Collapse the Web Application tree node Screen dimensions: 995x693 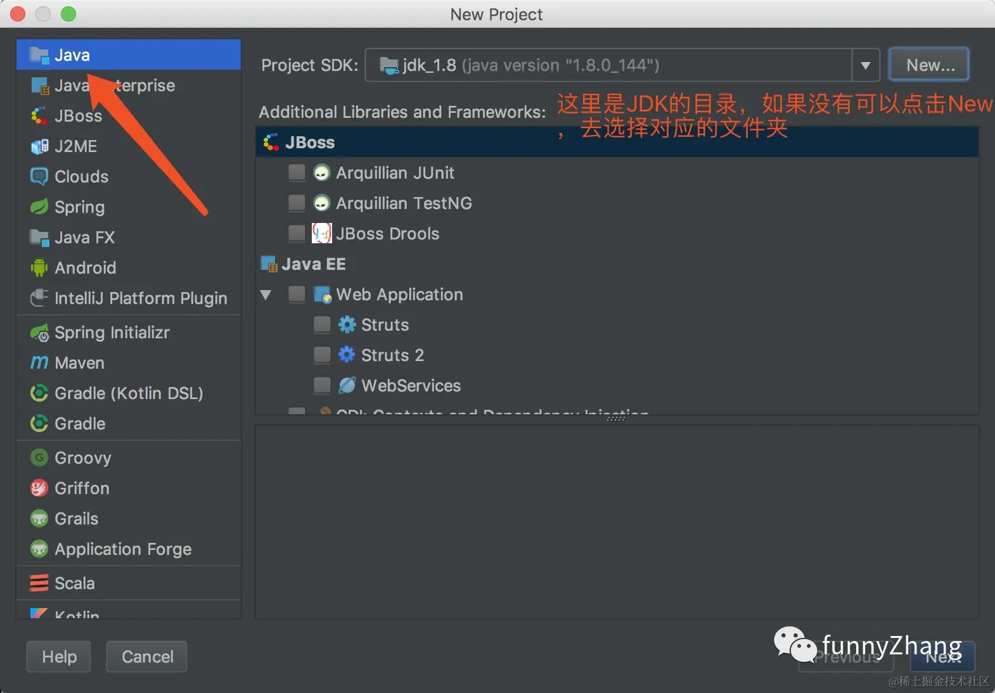click(266, 295)
